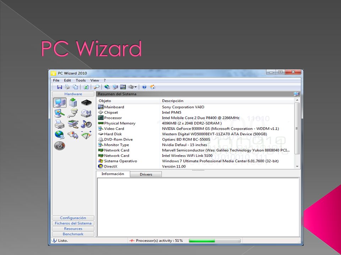Select the Sistema Operativo row
Viewport: 341px width, 255px height.
195,161
